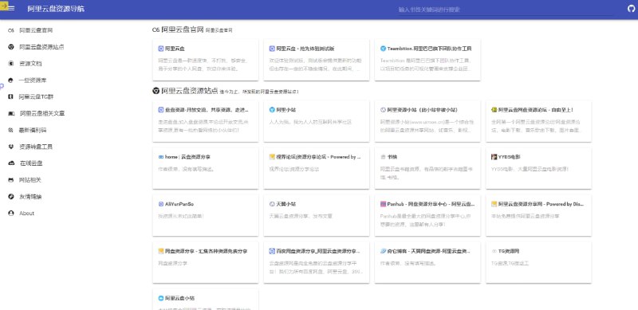Focus the bookmark keyword search field

(506, 10)
